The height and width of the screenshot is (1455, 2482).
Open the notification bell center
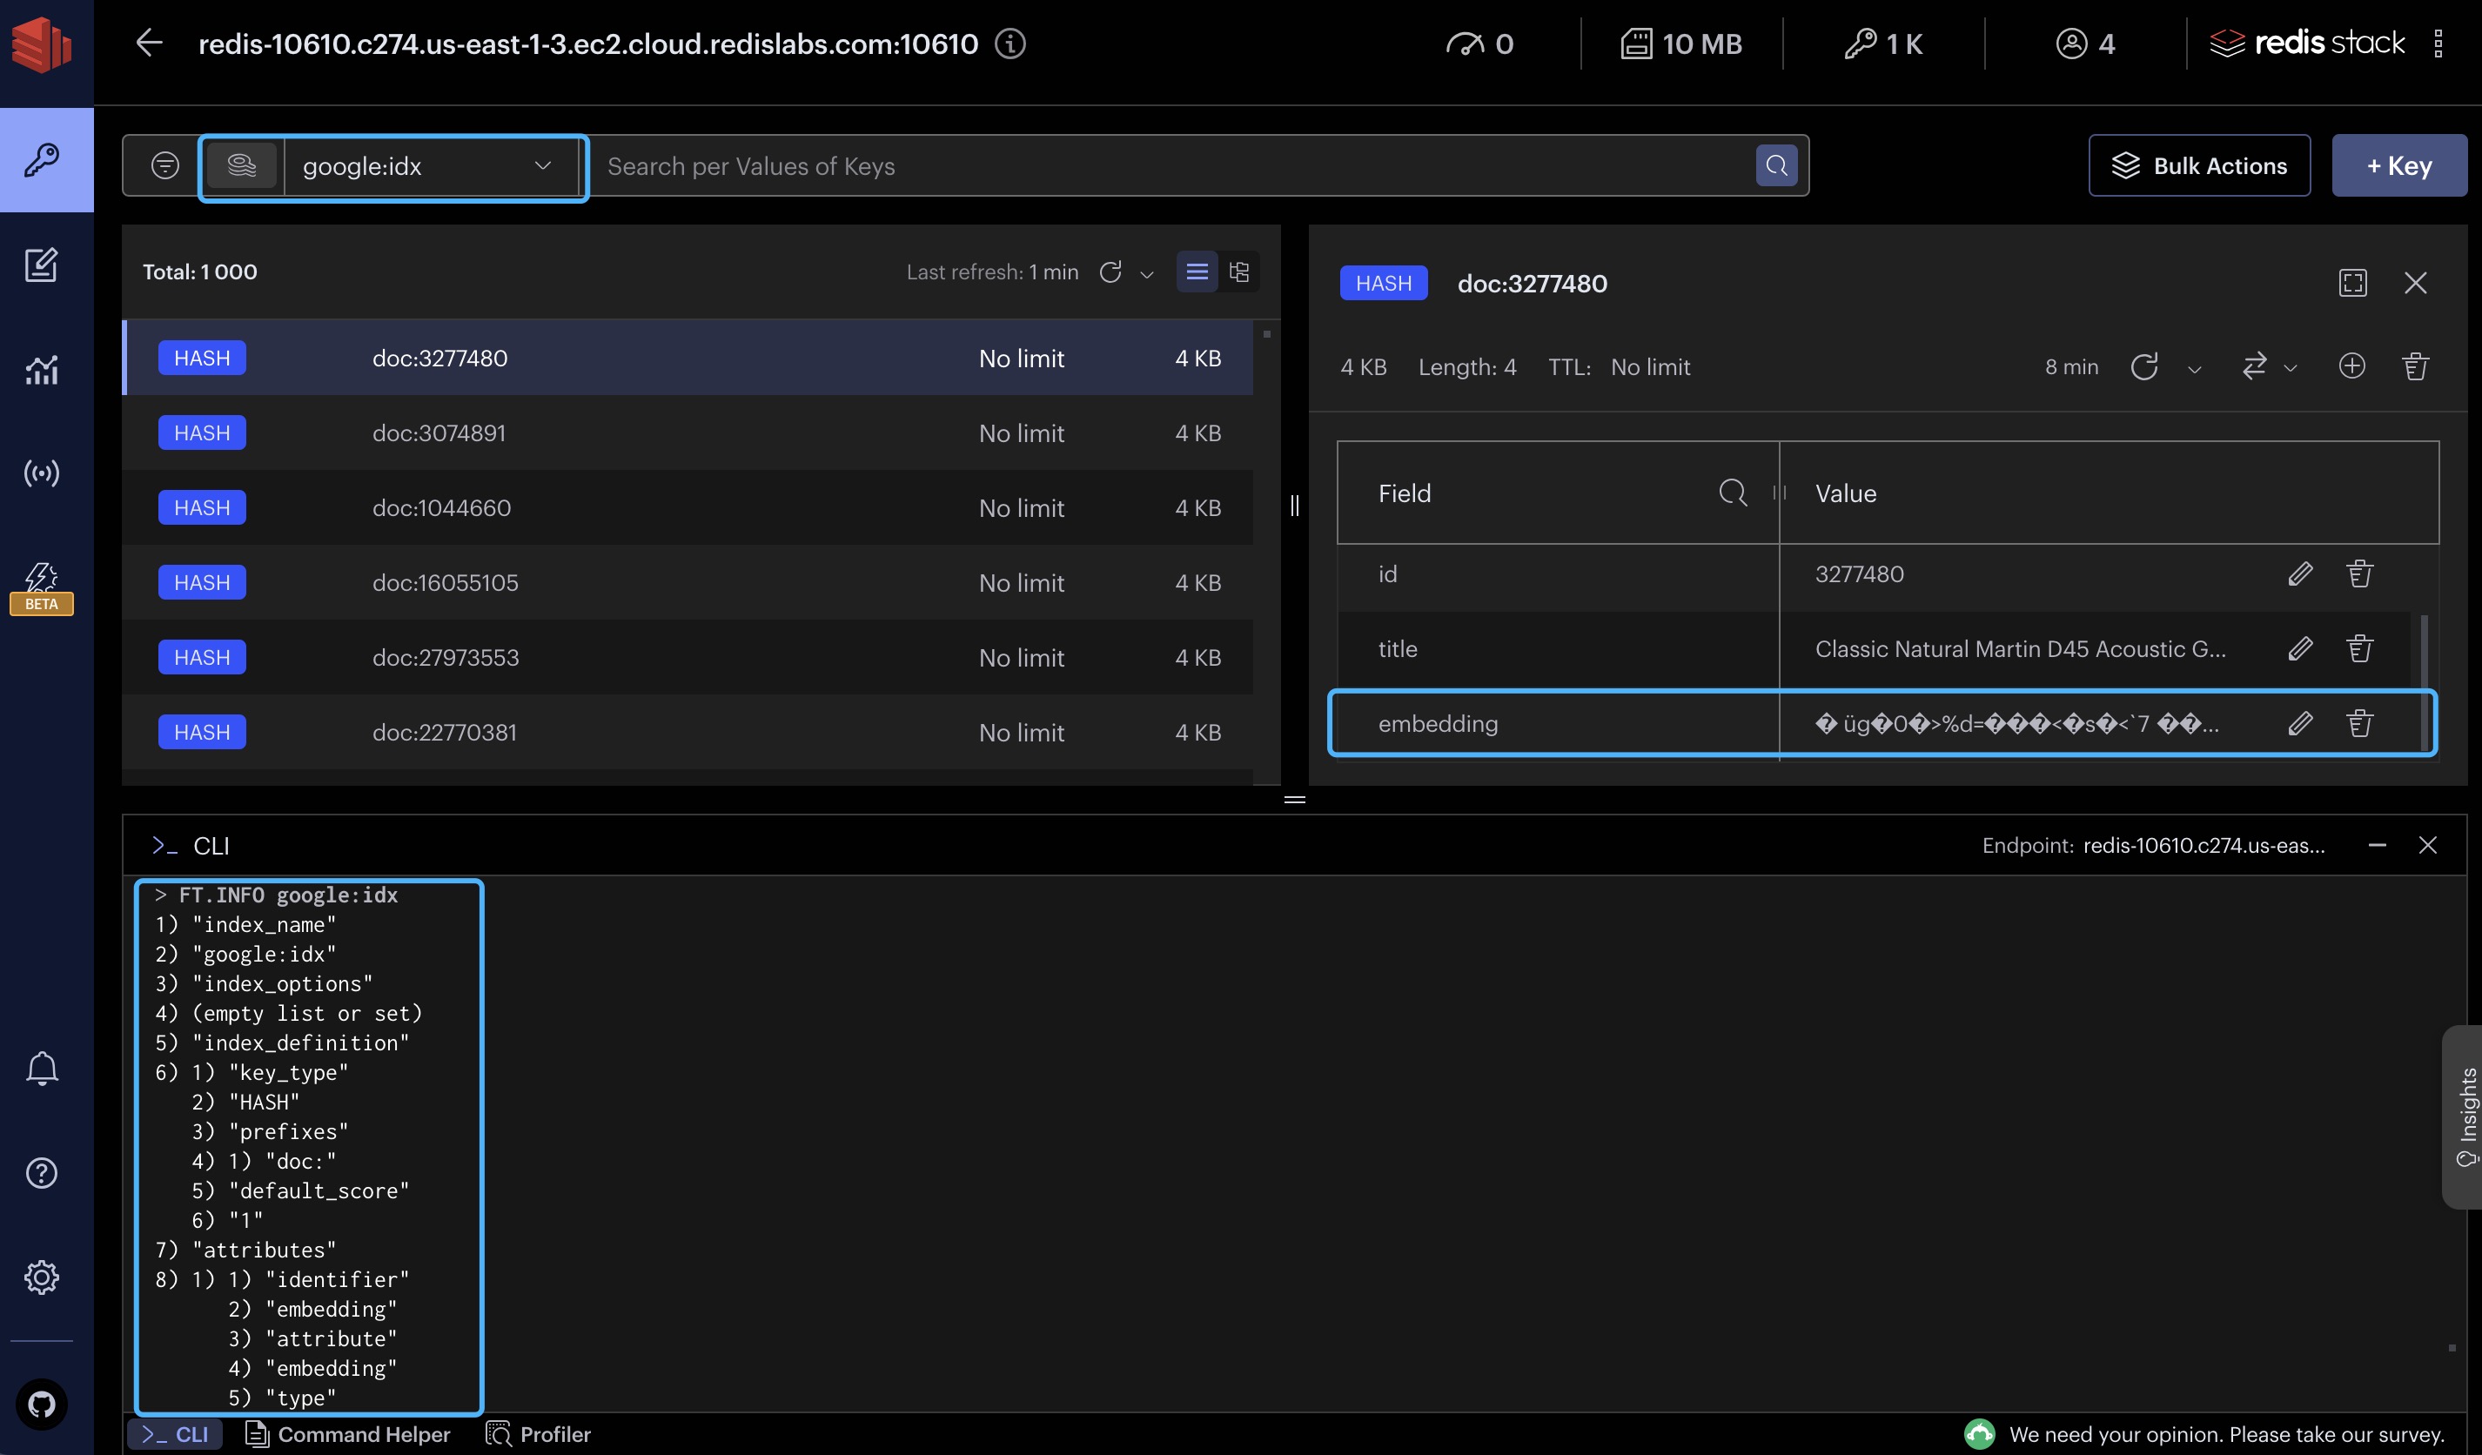[x=42, y=1068]
